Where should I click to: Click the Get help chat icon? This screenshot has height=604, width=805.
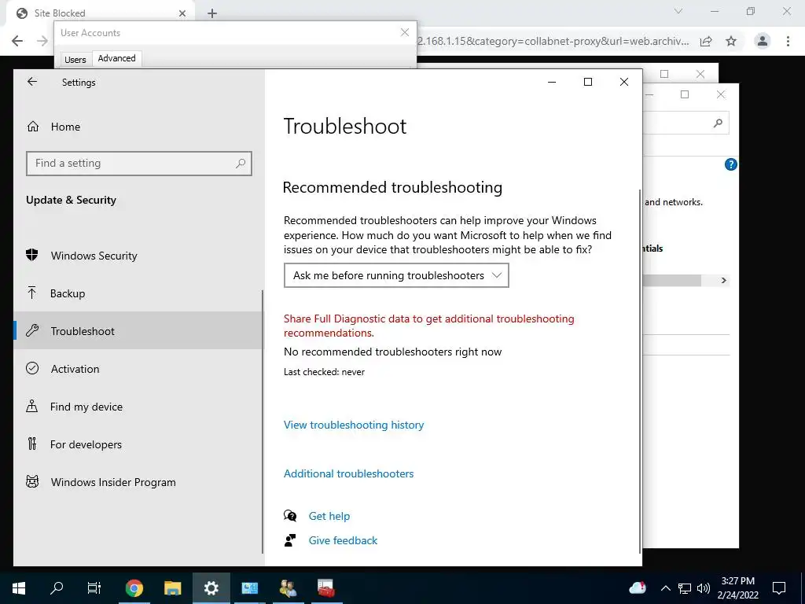[x=290, y=516]
